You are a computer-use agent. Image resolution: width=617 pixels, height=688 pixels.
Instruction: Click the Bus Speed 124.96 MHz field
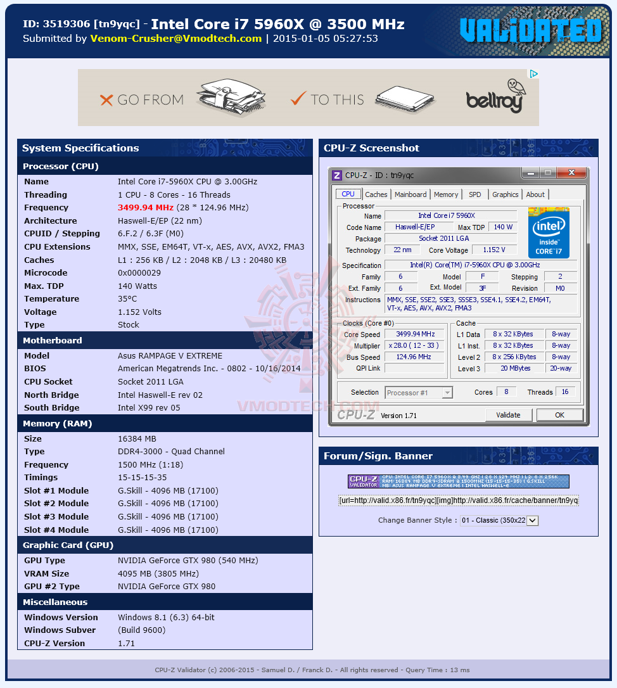415,357
